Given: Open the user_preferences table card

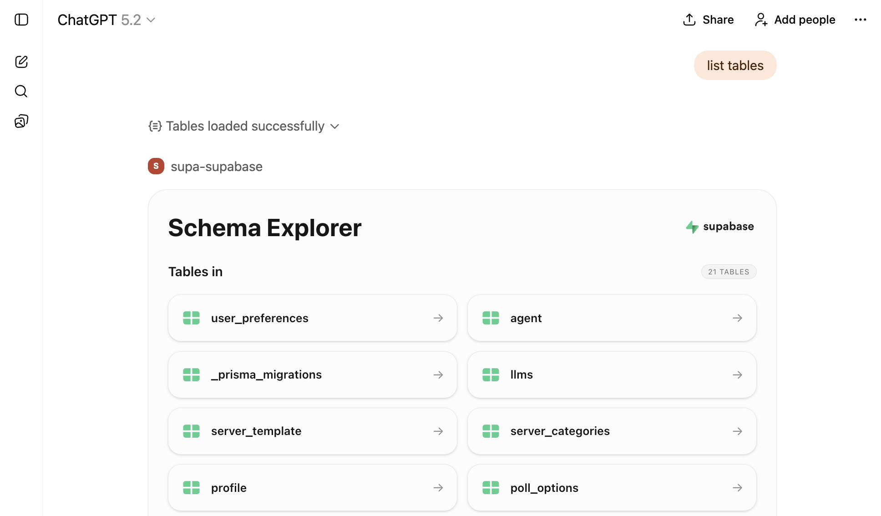Looking at the screenshot, I should click(312, 318).
